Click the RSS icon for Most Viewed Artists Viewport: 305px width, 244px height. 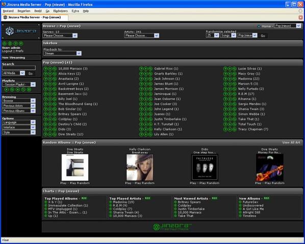point(215,198)
